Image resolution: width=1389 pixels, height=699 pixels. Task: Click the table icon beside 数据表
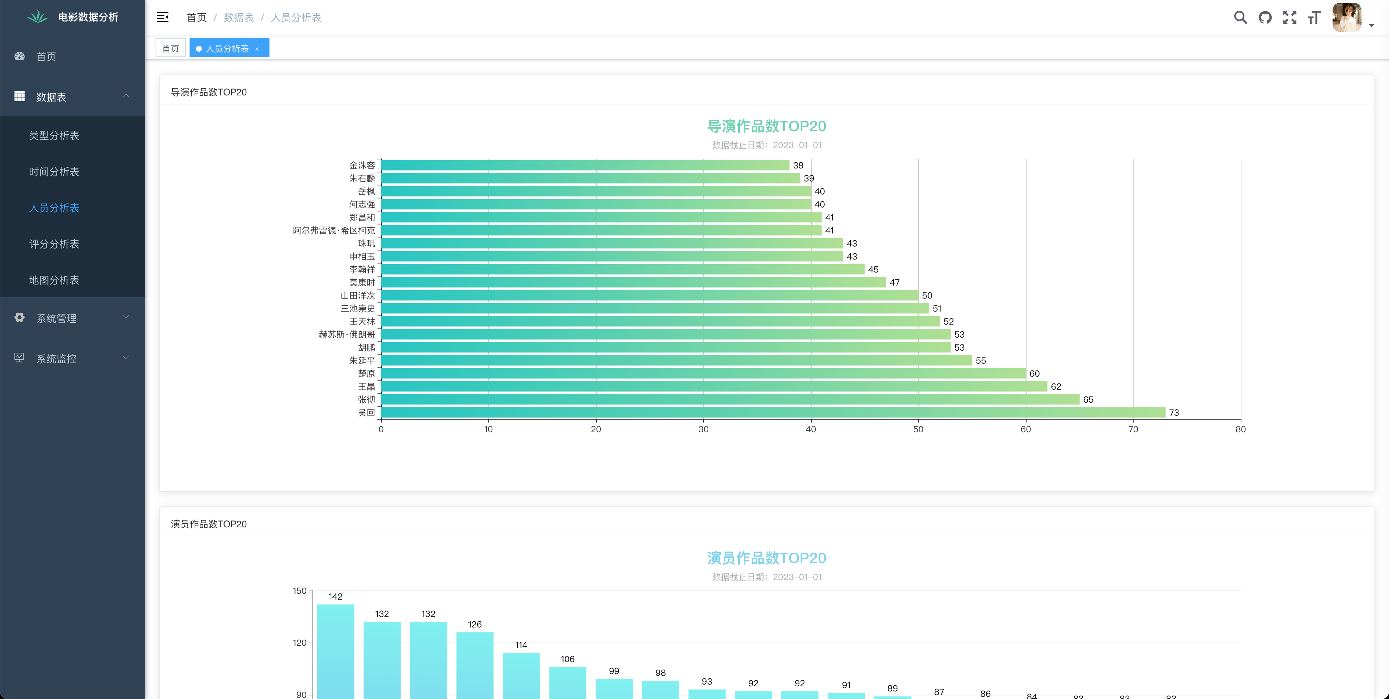coord(20,97)
